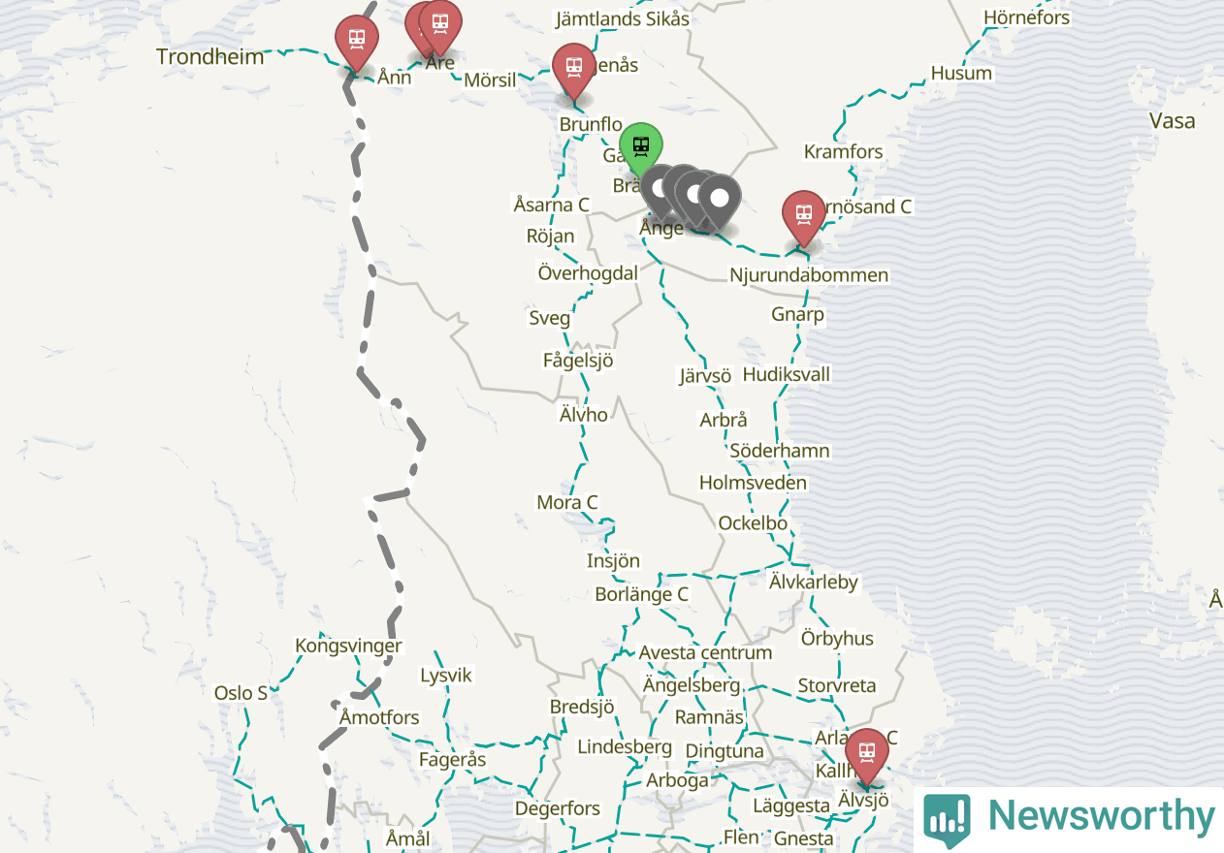This screenshot has height=853, width=1224.
Task: Click the Trondheim city label
Action: [x=210, y=56]
